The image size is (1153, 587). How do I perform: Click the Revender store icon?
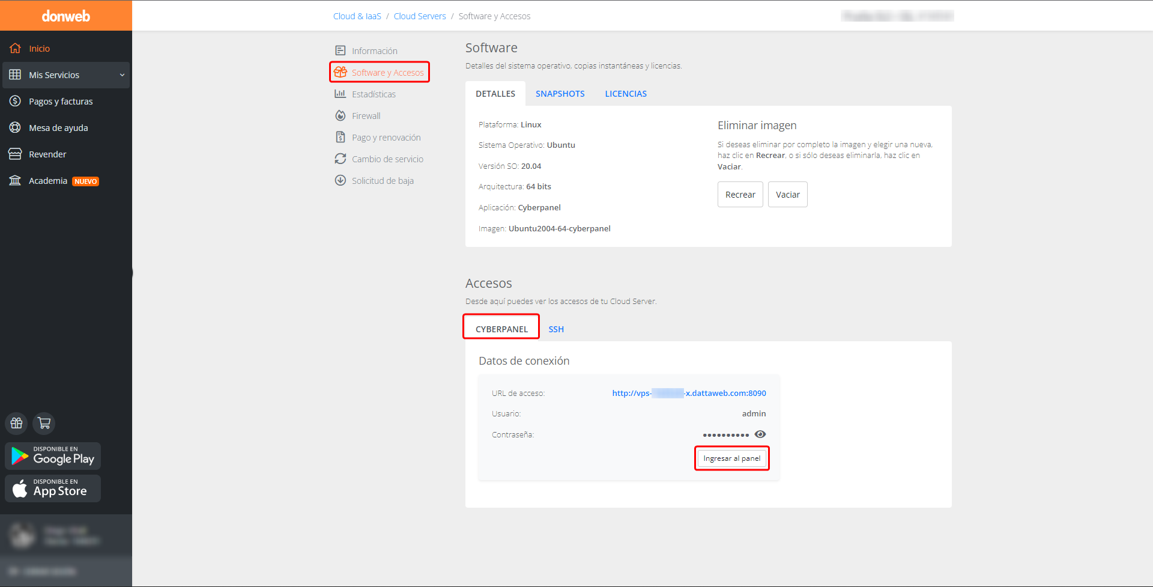click(x=15, y=154)
